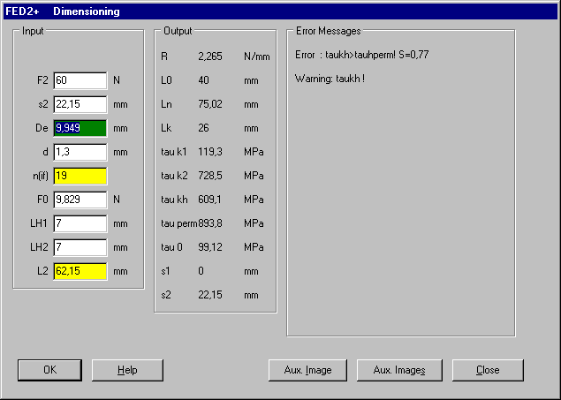Click the Aux. Images button
This screenshot has width=561, height=400.
coord(399,370)
